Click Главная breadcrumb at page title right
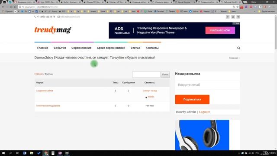277x156 pixels. pyautogui.click(x=234, y=58)
